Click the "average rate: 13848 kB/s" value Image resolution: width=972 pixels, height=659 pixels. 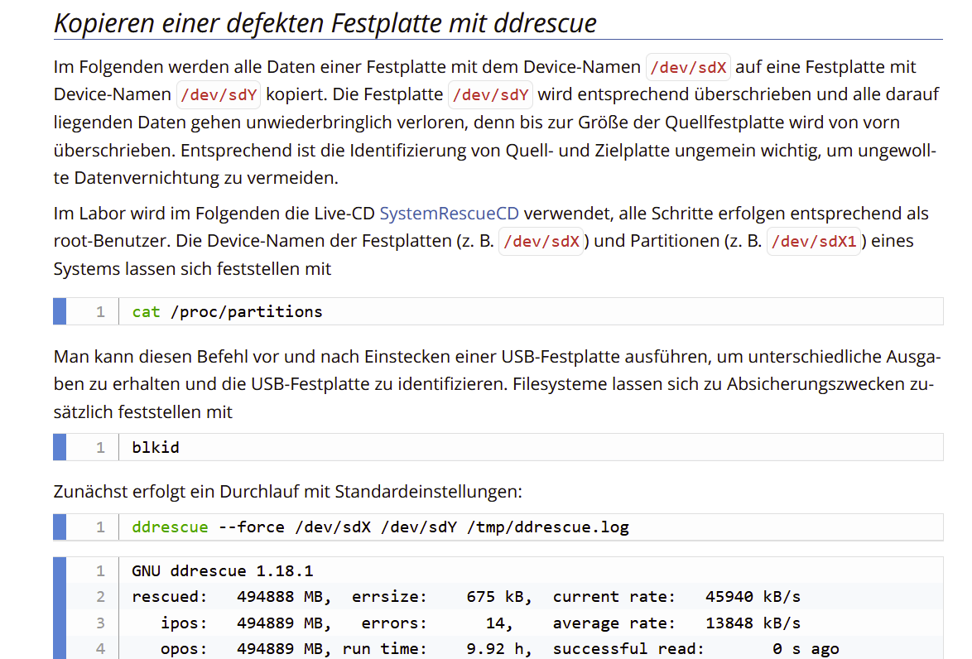click(x=676, y=623)
